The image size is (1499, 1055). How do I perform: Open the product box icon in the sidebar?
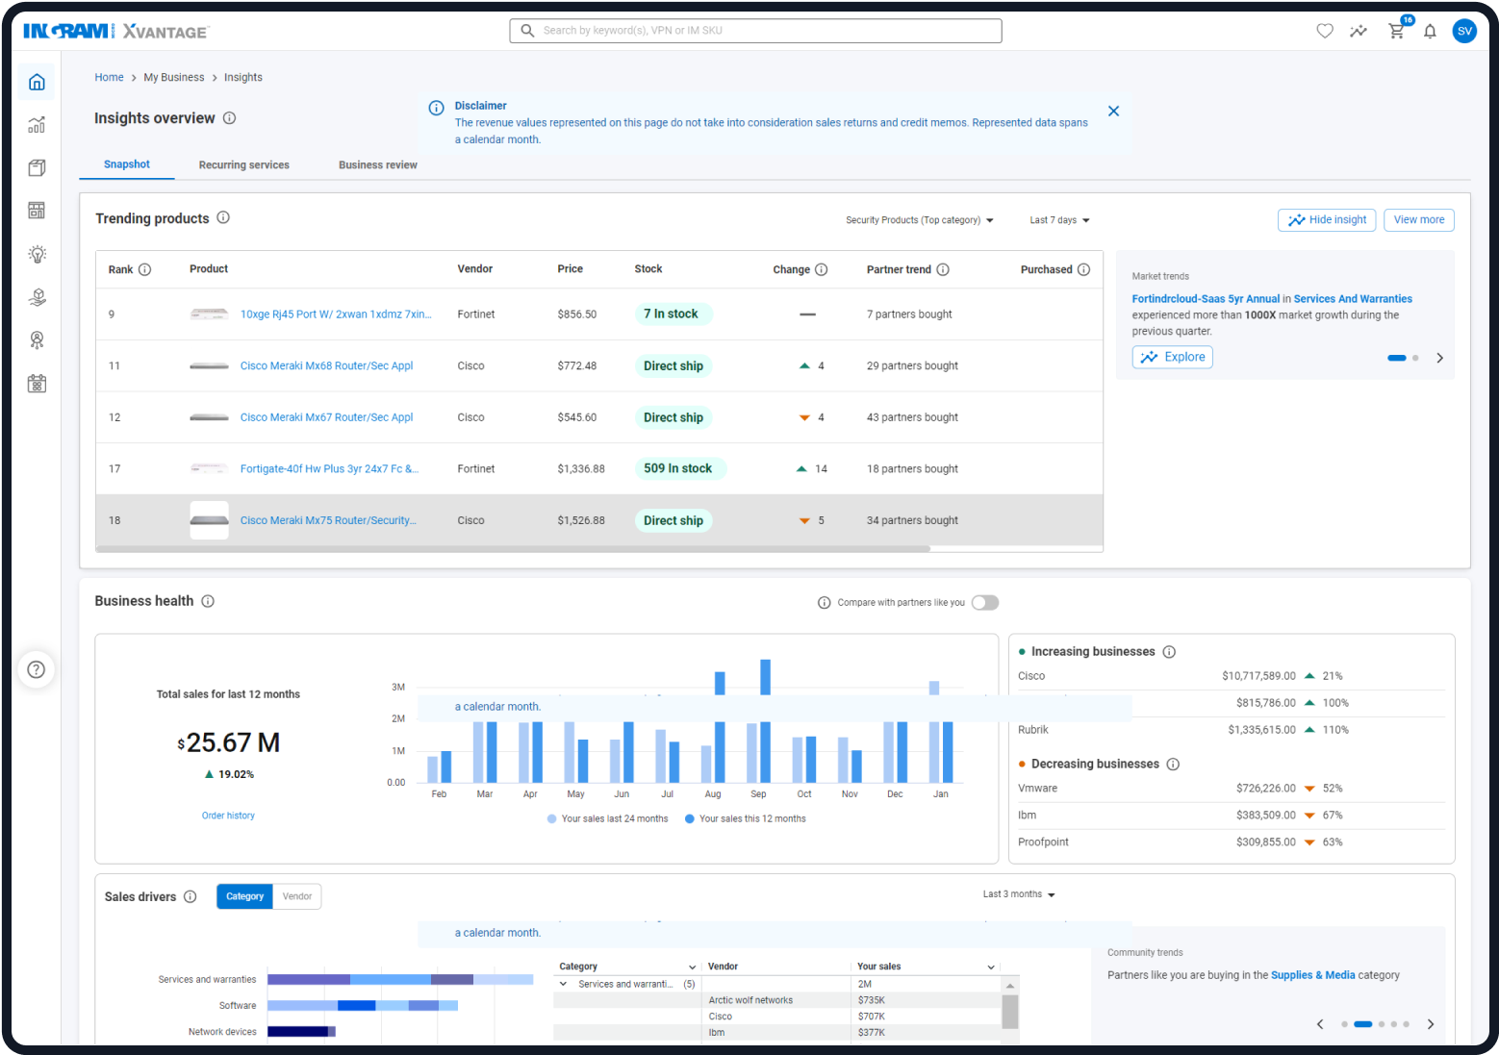point(37,168)
